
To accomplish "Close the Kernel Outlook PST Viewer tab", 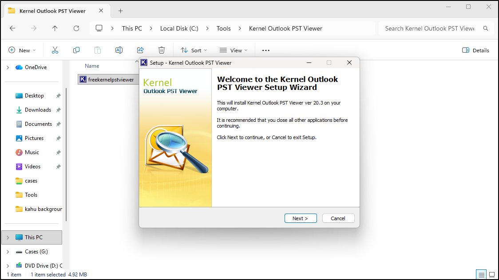I will pos(101,11).
